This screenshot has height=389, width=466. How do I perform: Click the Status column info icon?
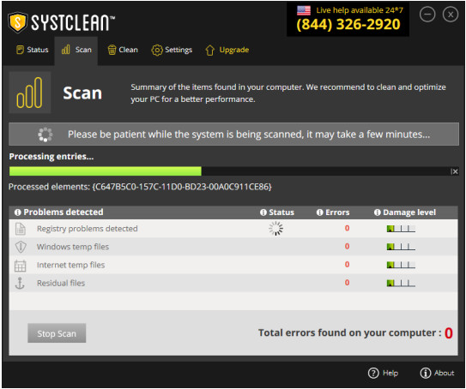click(263, 212)
